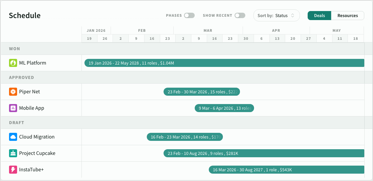373x181 pixels.
Task: Click the Piper Net orange chip icon
Action: pos(13,92)
